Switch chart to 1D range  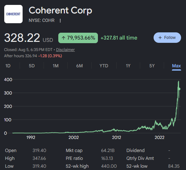pos(8,66)
